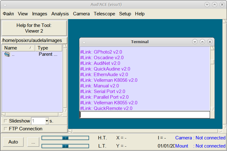The height and width of the screenshot is (151, 227).
Task: Click the H.T. high threshold slider handle
Action: tap(65, 138)
